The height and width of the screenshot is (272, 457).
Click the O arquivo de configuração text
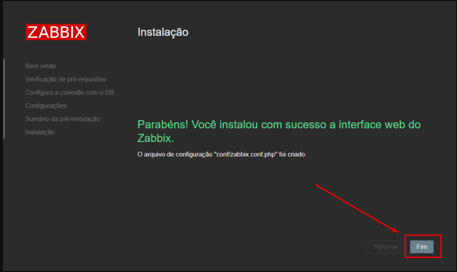point(175,155)
